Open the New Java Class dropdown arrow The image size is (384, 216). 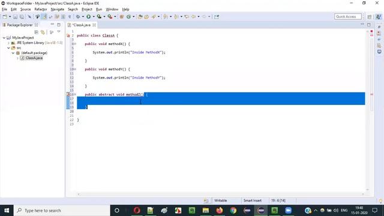coord(133,17)
